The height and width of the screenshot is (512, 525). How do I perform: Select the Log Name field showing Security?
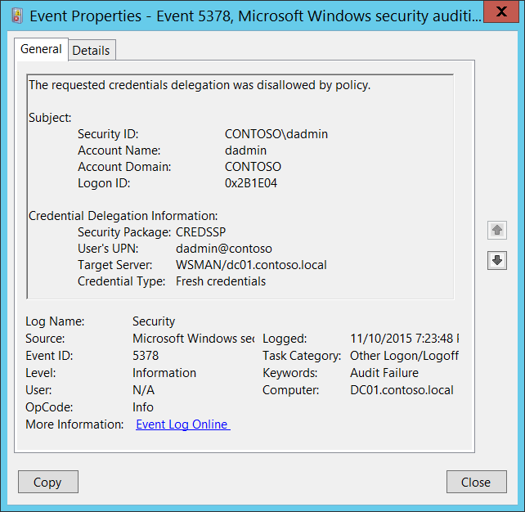[154, 321]
